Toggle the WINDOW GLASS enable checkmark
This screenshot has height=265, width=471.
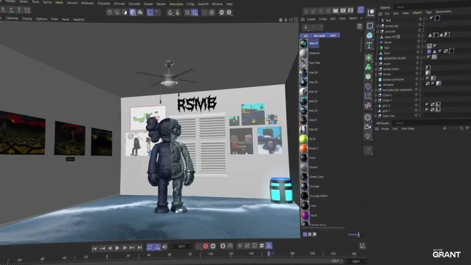[424, 57]
